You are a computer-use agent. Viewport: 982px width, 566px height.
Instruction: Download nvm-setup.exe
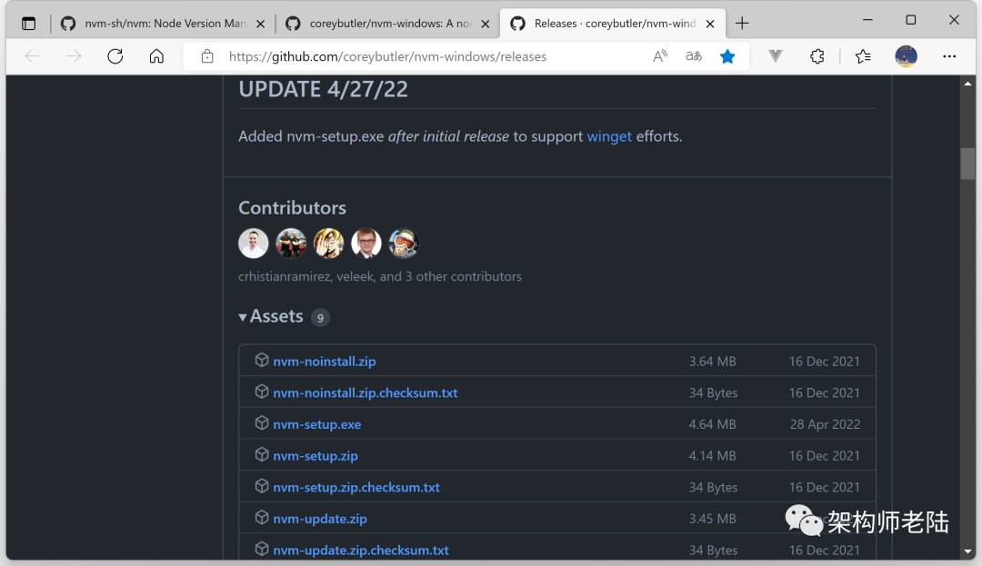tap(317, 424)
